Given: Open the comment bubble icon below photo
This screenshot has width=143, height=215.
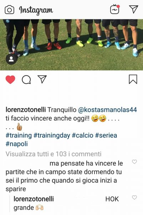Looking at the screenshot, I should tap(26, 80).
